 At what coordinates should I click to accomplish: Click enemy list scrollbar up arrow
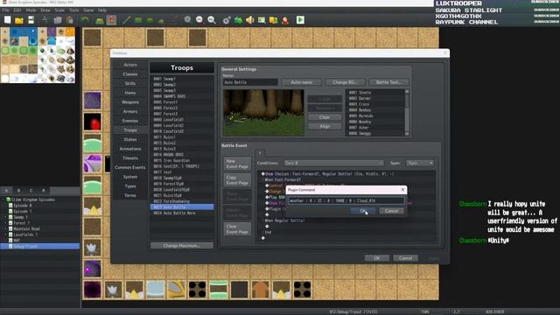[x=407, y=92]
